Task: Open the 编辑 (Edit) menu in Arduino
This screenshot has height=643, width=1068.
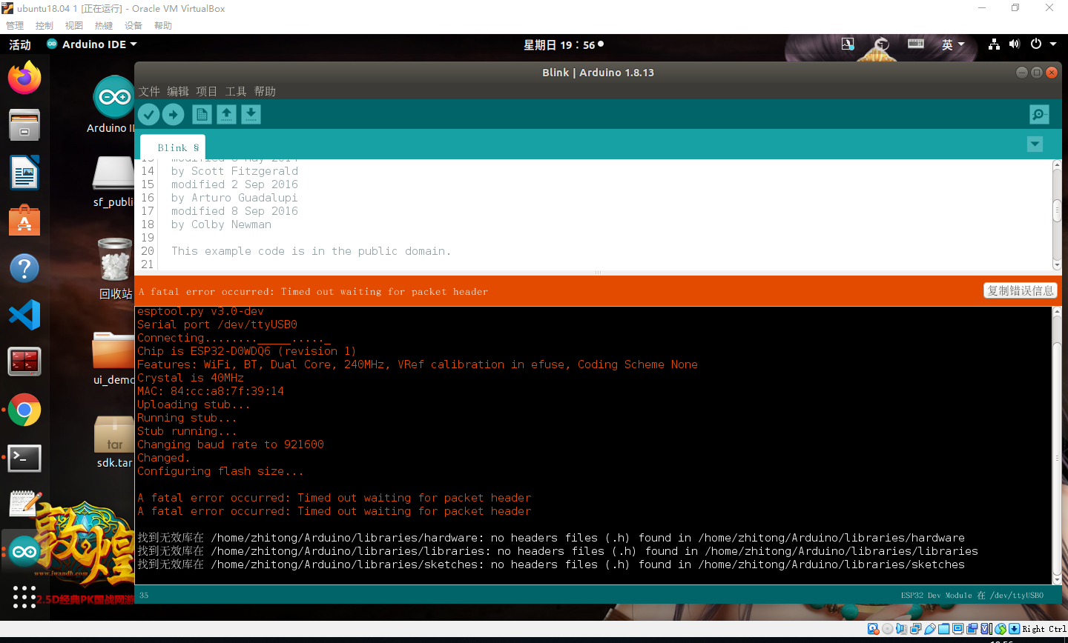Action: click(178, 91)
